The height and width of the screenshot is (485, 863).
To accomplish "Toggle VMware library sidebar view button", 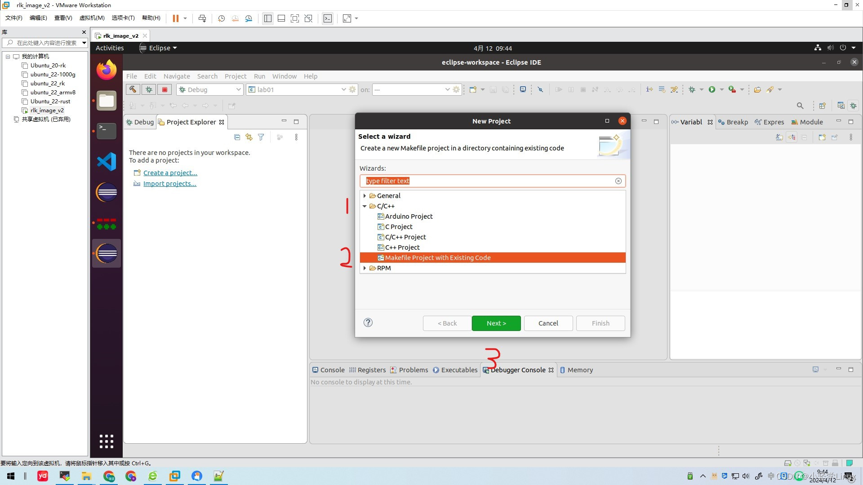I will 267,18.
